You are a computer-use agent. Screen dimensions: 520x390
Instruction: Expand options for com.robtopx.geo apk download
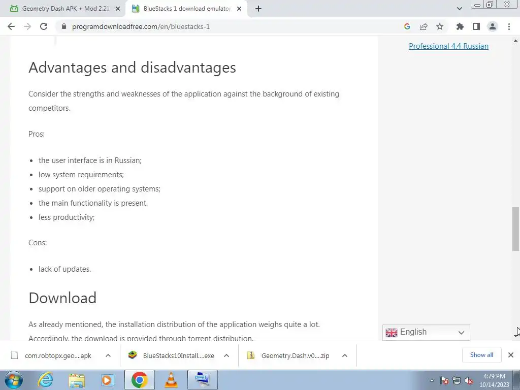click(x=108, y=355)
